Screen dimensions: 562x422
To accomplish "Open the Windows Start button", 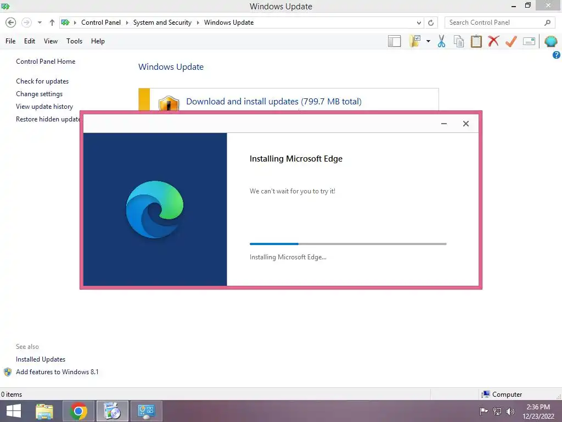I will point(14,411).
